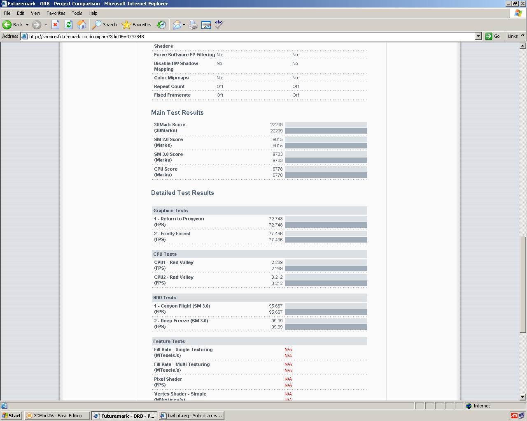Open the Favorites pane from toolbar
The image size is (527, 421).
click(x=137, y=25)
